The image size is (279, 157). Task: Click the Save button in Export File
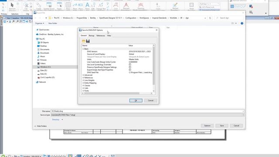(222, 126)
